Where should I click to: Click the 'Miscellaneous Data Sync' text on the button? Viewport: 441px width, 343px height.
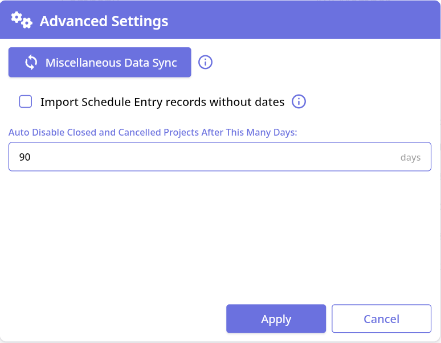click(111, 63)
